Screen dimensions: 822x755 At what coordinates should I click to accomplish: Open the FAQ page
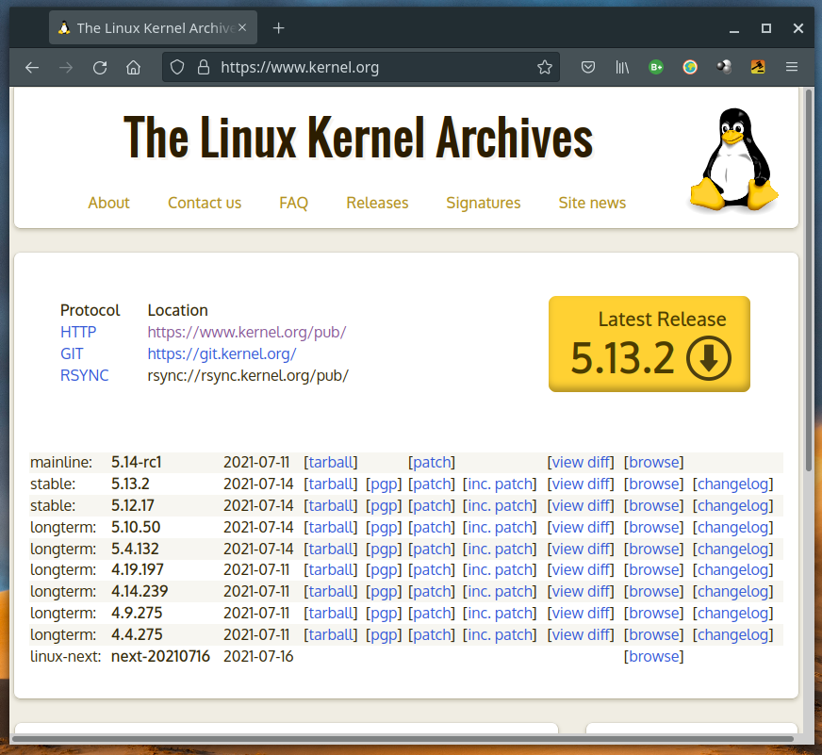point(293,203)
